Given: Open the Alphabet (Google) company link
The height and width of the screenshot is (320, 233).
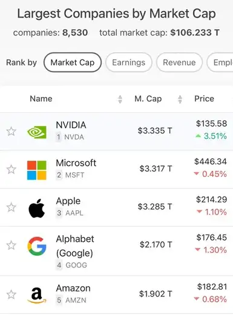Looking at the screenshot, I should pos(75,246).
